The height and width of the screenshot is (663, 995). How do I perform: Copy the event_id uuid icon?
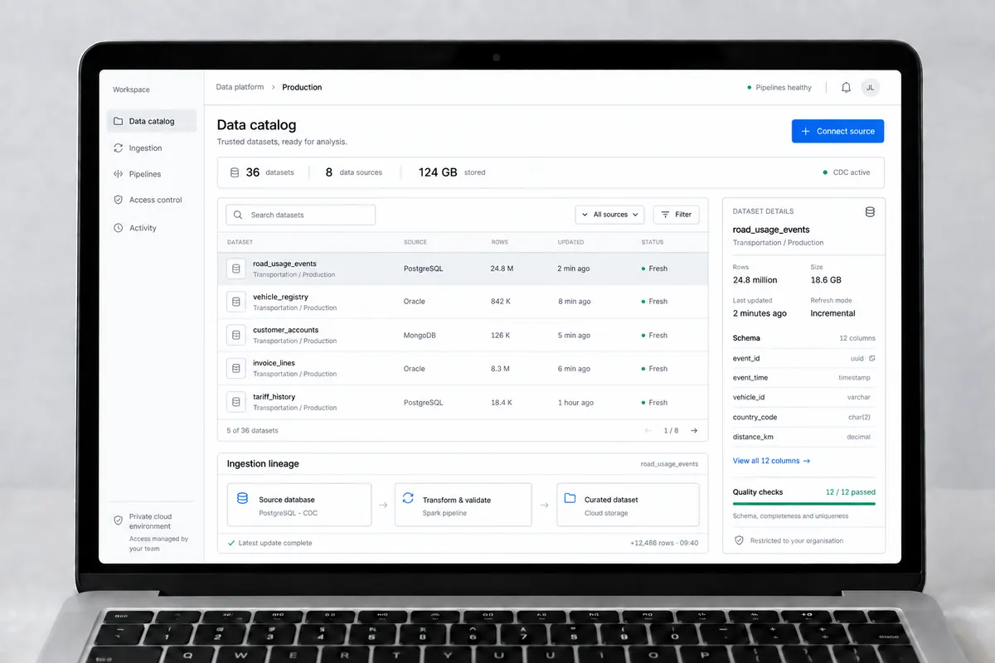point(871,359)
